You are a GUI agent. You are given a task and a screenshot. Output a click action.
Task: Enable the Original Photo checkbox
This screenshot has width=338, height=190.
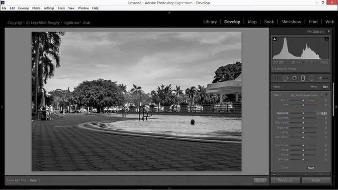coord(274,69)
